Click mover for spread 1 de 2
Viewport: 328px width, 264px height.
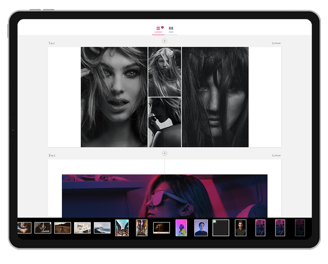276,43
